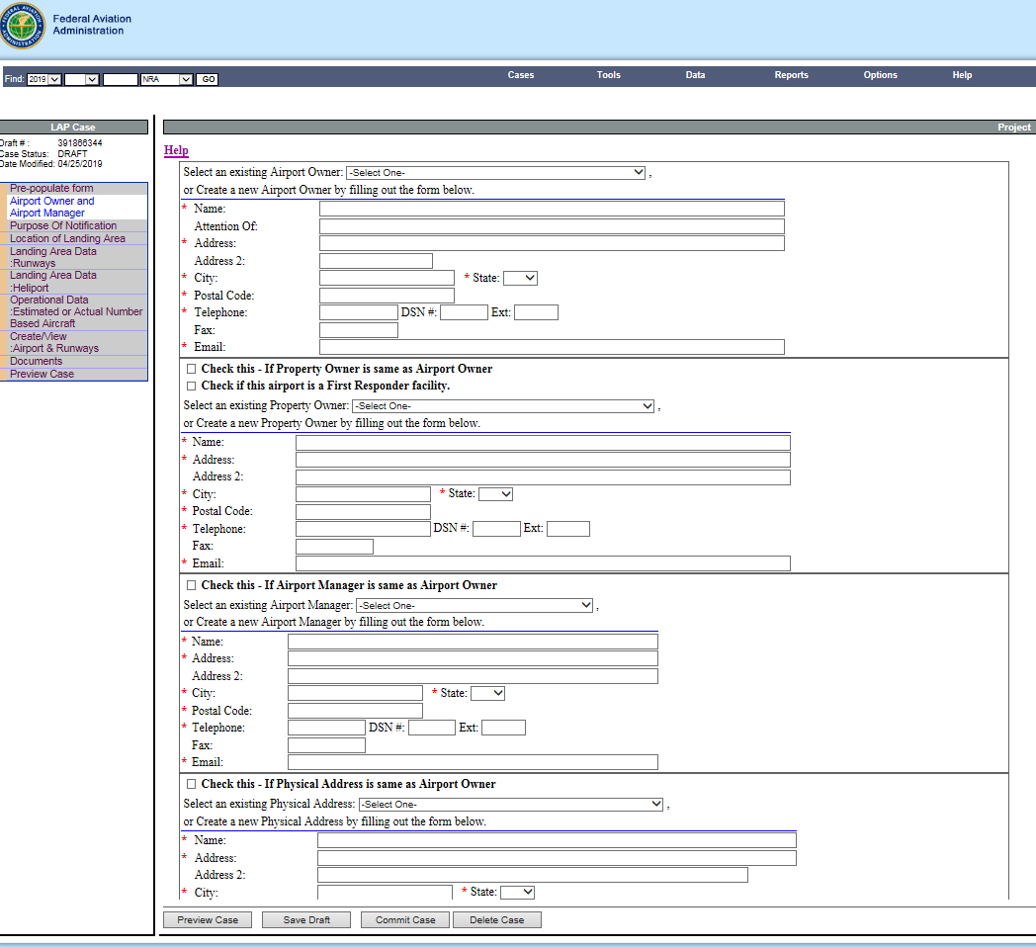Open Location of Landing Area in sidebar
Image resolution: width=1036 pixels, height=948 pixels.
[67, 238]
